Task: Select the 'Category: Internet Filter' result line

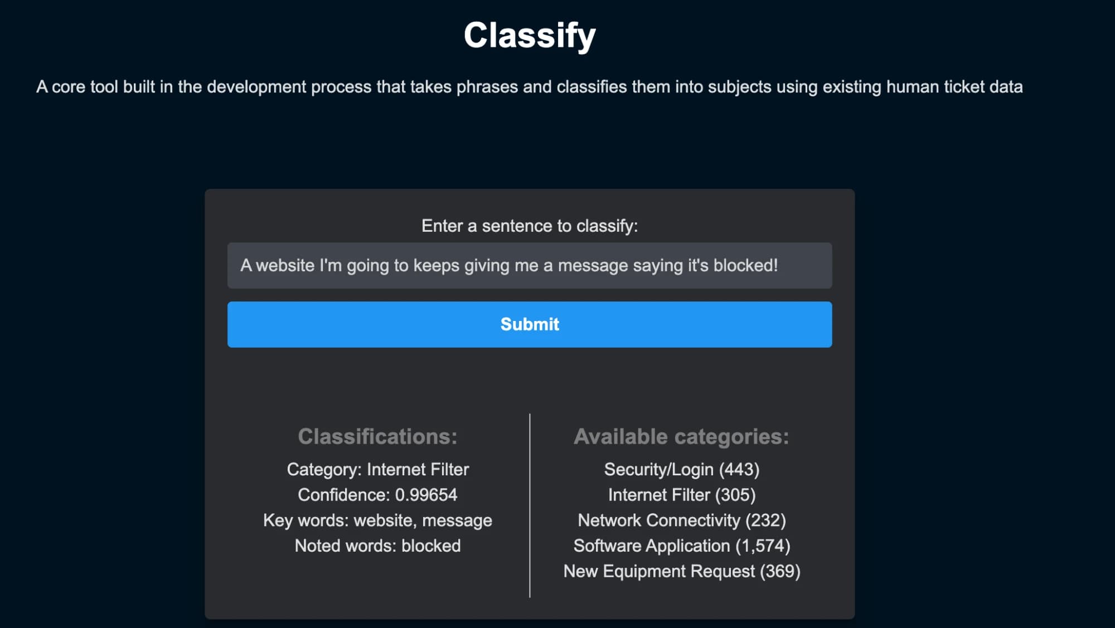Action: pyautogui.click(x=377, y=469)
